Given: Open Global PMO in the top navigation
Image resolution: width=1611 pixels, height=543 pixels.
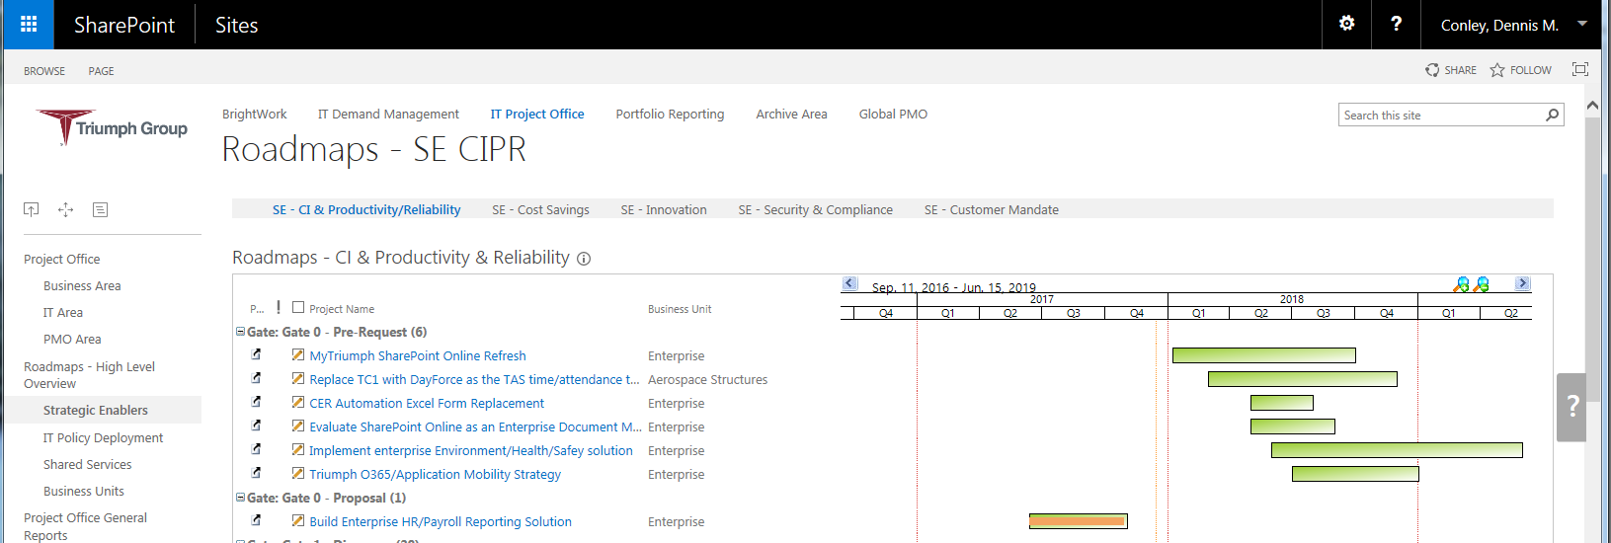Looking at the screenshot, I should (x=893, y=115).
